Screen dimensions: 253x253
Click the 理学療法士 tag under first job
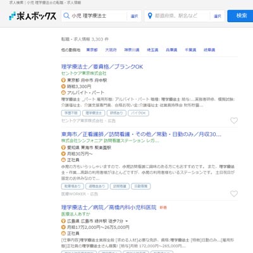94,113
